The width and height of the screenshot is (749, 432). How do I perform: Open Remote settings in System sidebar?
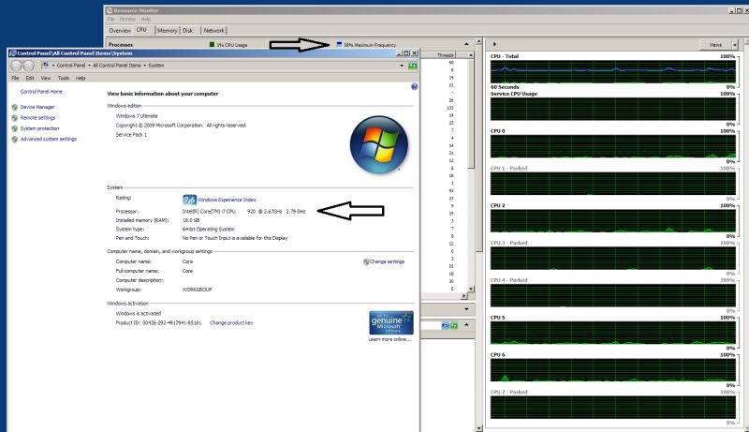point(37,117)
